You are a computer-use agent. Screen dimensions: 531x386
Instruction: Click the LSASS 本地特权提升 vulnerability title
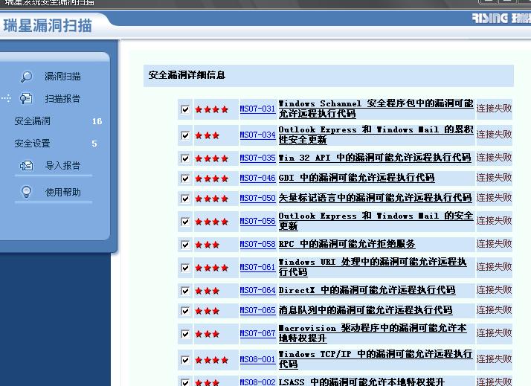point(361,382)
